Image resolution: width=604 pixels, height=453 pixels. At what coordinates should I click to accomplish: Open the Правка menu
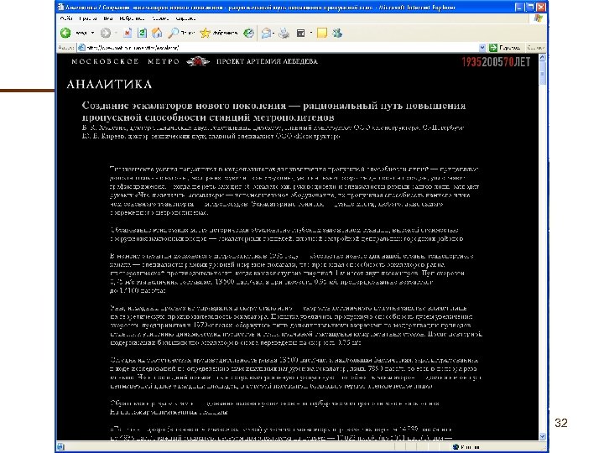(87, 18)
